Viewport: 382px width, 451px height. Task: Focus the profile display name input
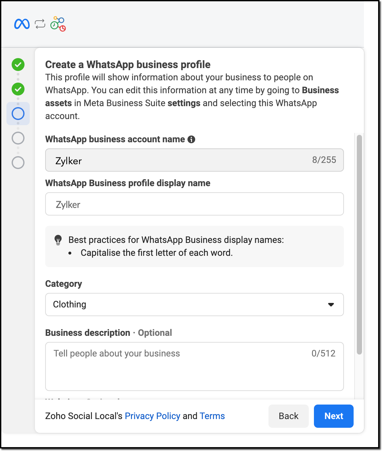(194, 204)
